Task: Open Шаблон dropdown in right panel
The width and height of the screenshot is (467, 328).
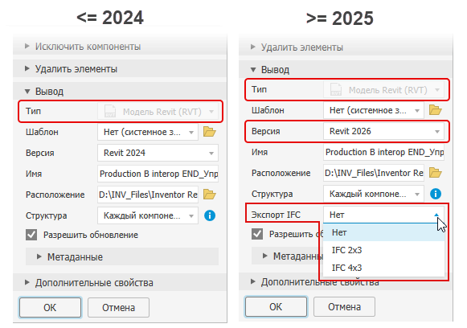Action: click(374, 110)
